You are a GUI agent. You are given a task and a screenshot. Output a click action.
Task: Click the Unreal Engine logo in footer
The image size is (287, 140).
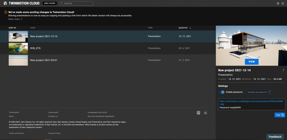[x=205, y=113]
